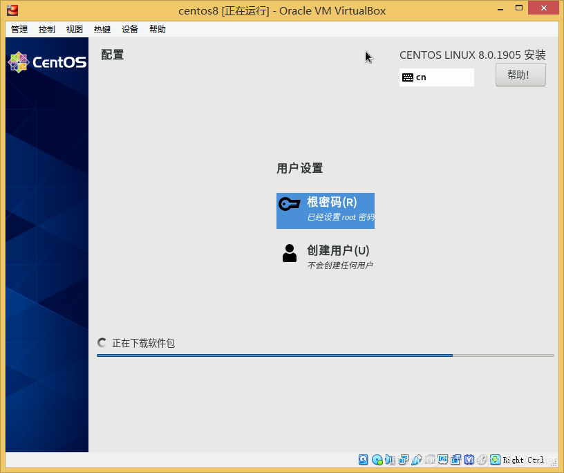Open the 创建用户(U) create user setting

325,257
